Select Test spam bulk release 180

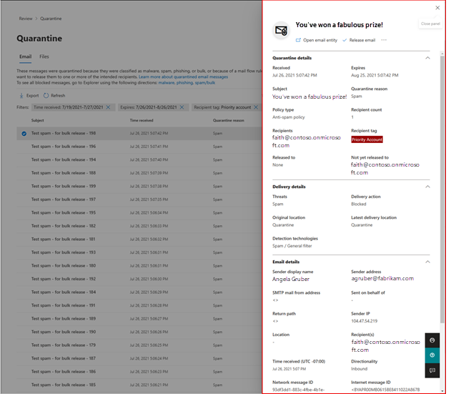point(139,266)
